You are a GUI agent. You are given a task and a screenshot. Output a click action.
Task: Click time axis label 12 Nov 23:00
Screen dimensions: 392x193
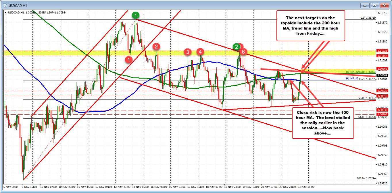tap(122, 186)
